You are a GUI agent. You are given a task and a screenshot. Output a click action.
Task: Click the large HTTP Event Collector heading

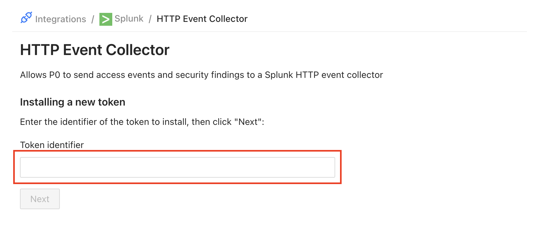[95, 50]
